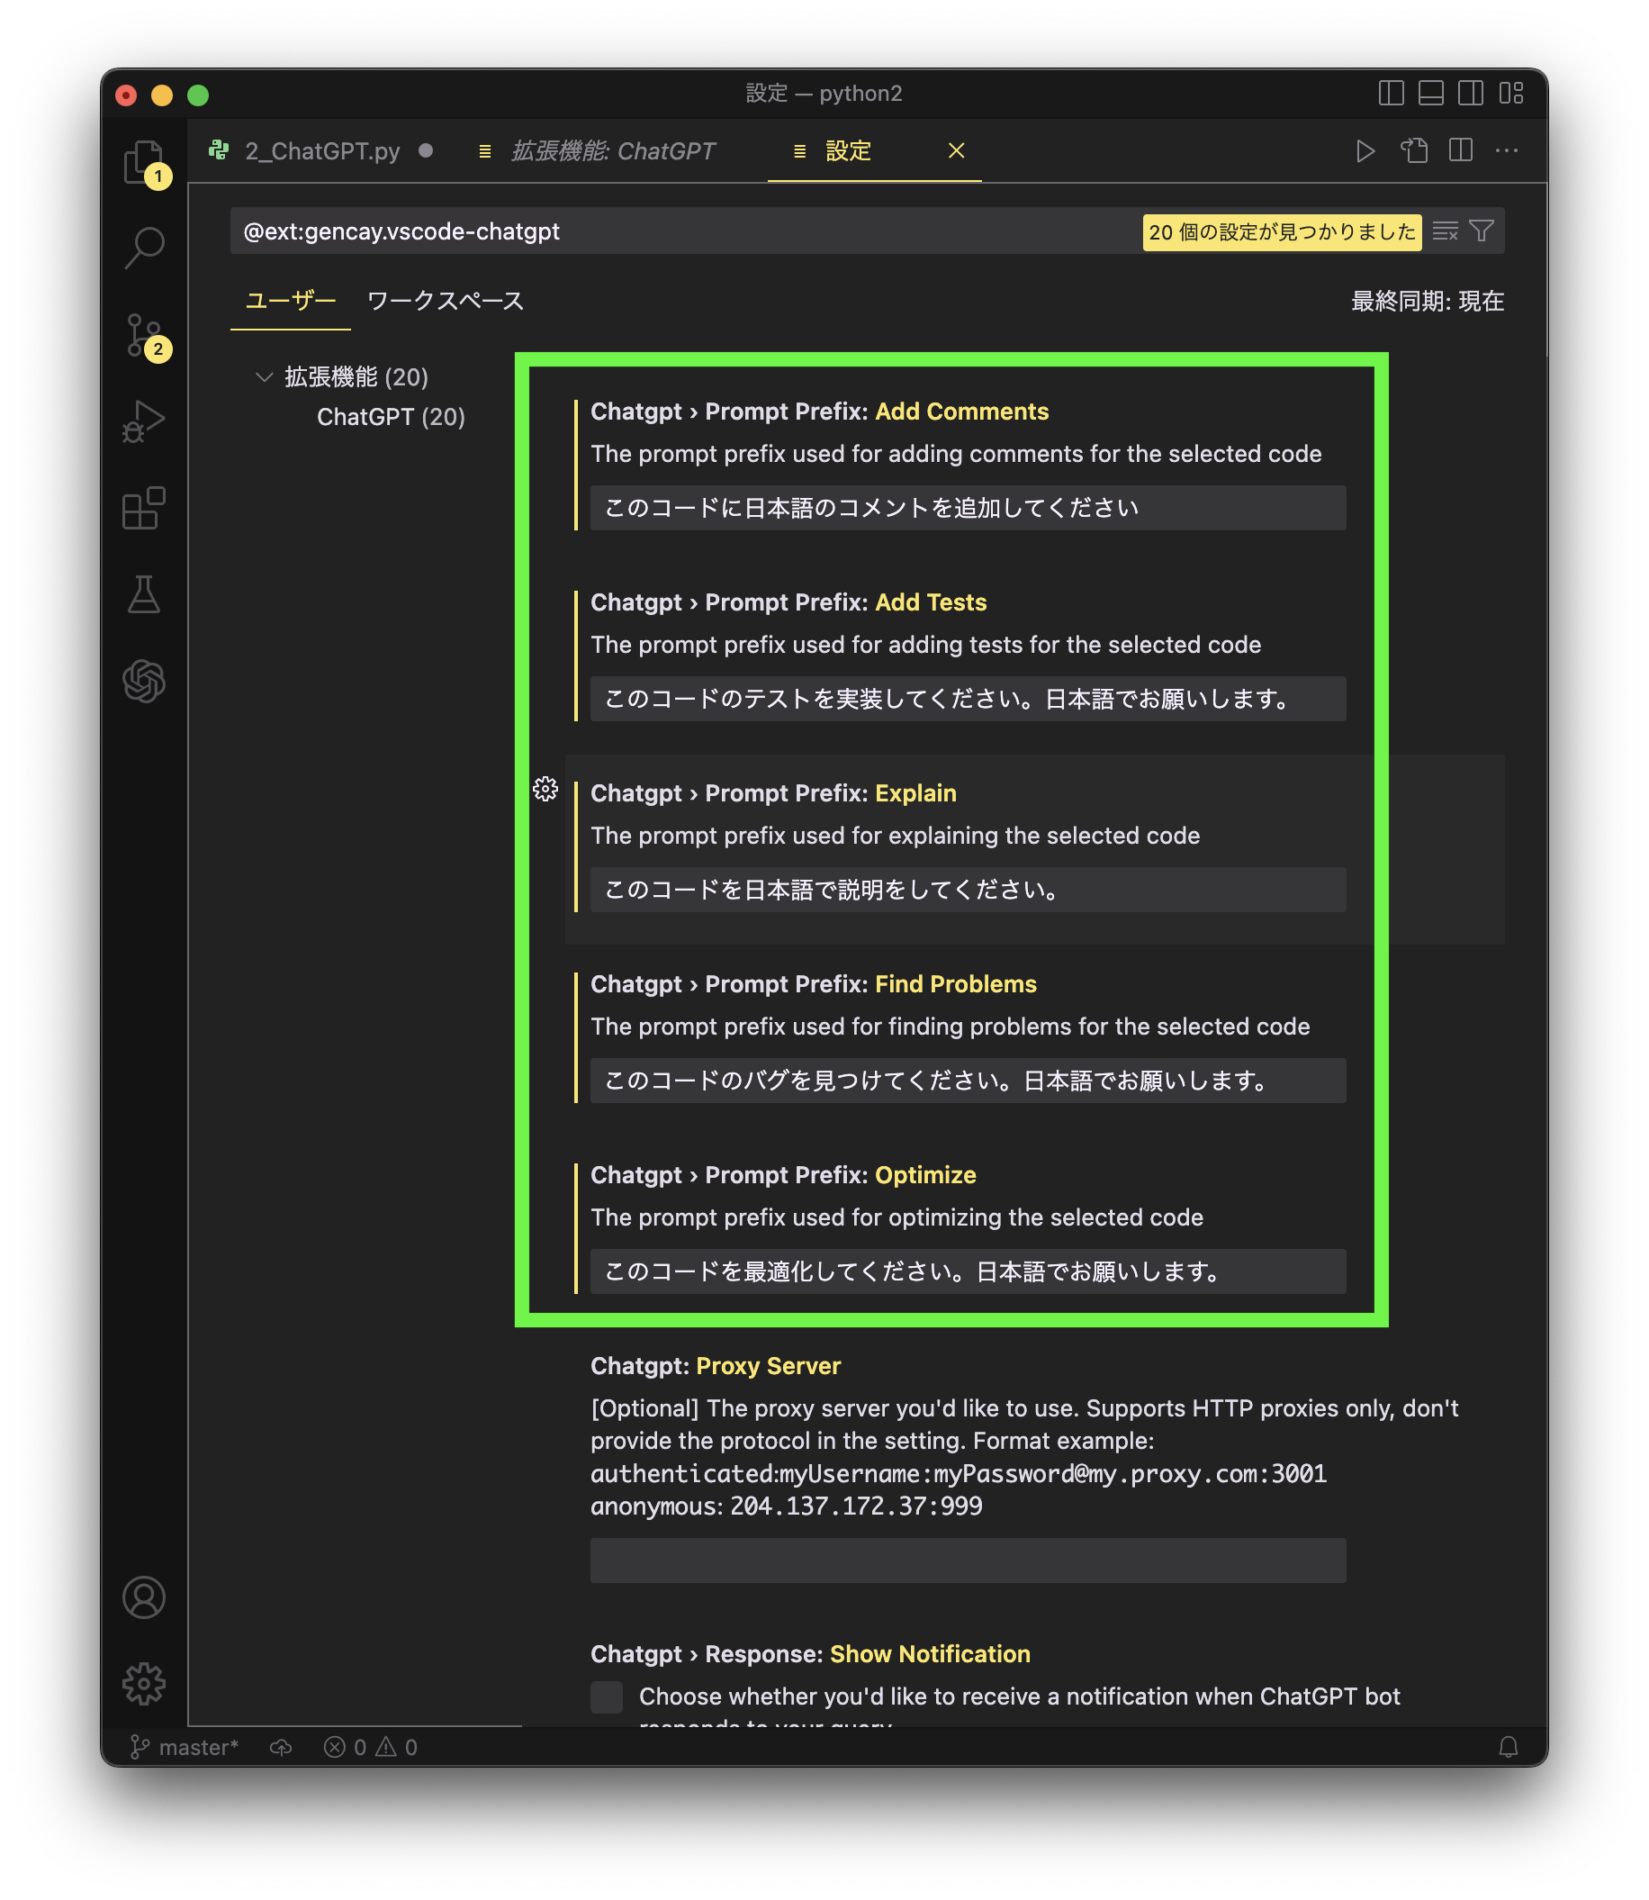Click the 最終同期: 現在 sync status
Viewport: 1649px width, 1900px height.
coord(1428,301)
